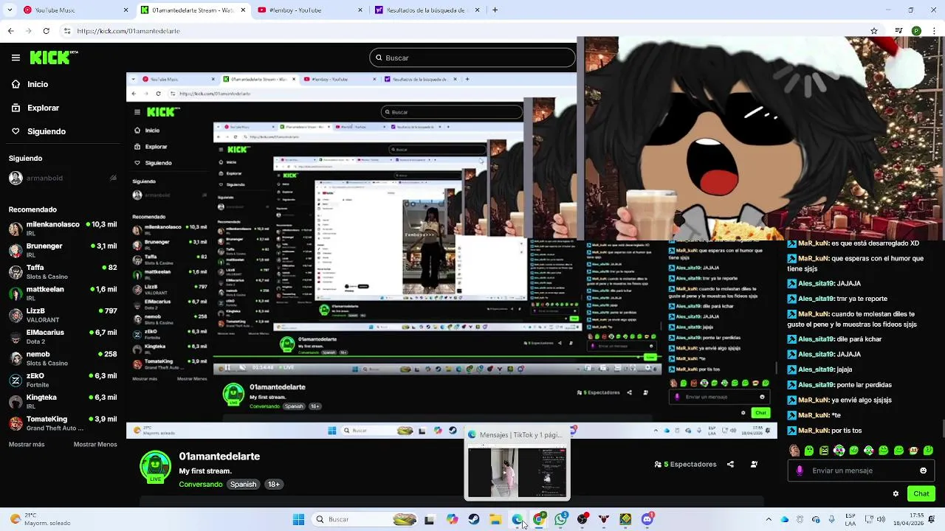Select the 18+ tag

[274, 485]
